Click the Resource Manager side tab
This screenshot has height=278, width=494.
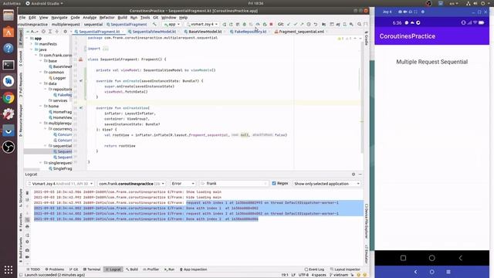pyautogui.click(x=21, y=120)
